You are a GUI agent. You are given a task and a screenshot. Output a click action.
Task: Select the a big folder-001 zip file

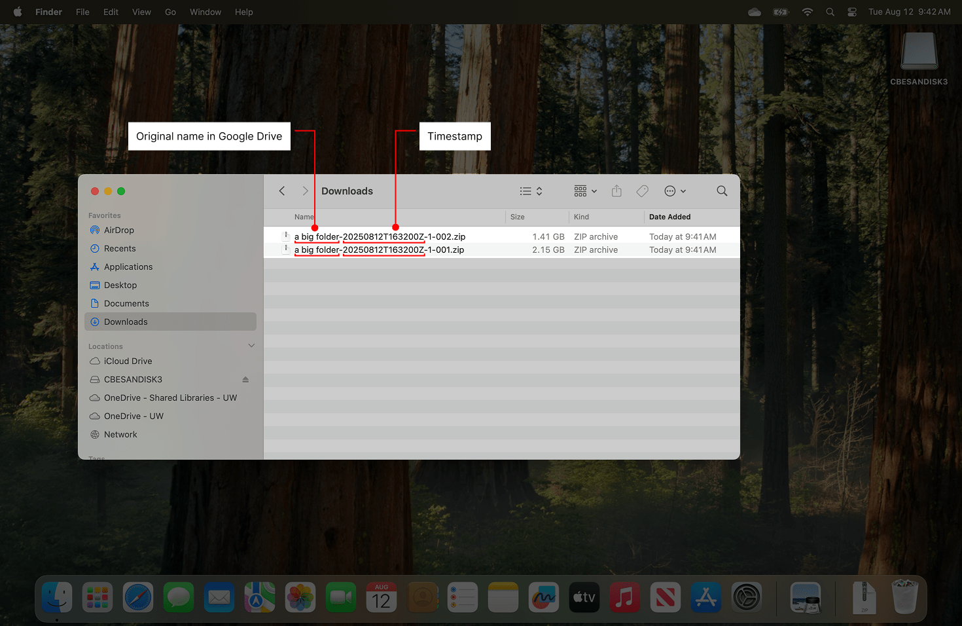380,249
